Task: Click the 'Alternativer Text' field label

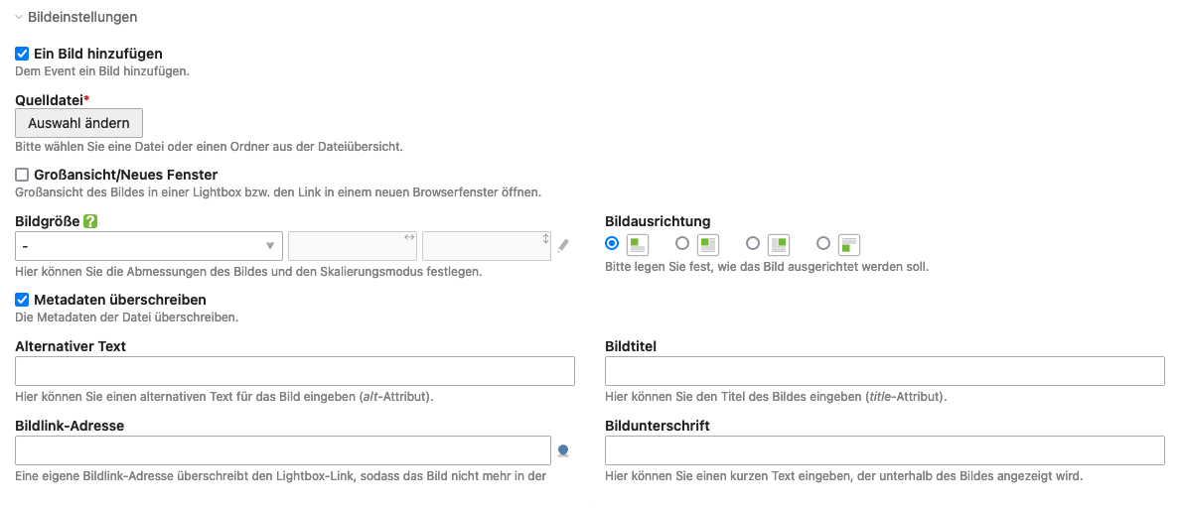Action: point(71,346)
